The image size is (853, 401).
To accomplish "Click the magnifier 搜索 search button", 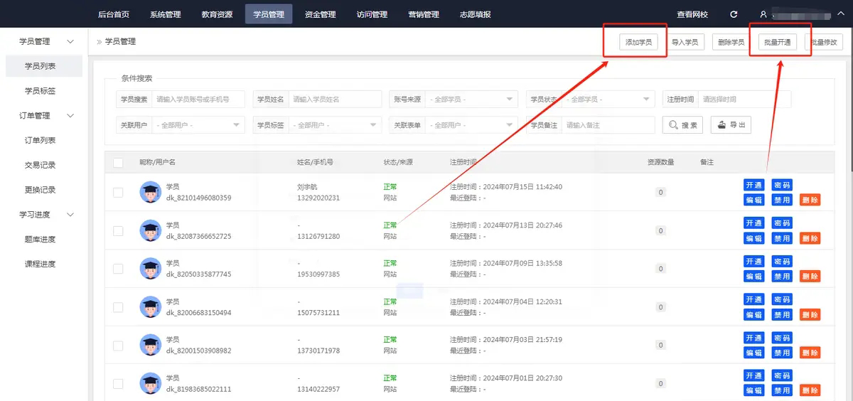I will coord(682,125).
